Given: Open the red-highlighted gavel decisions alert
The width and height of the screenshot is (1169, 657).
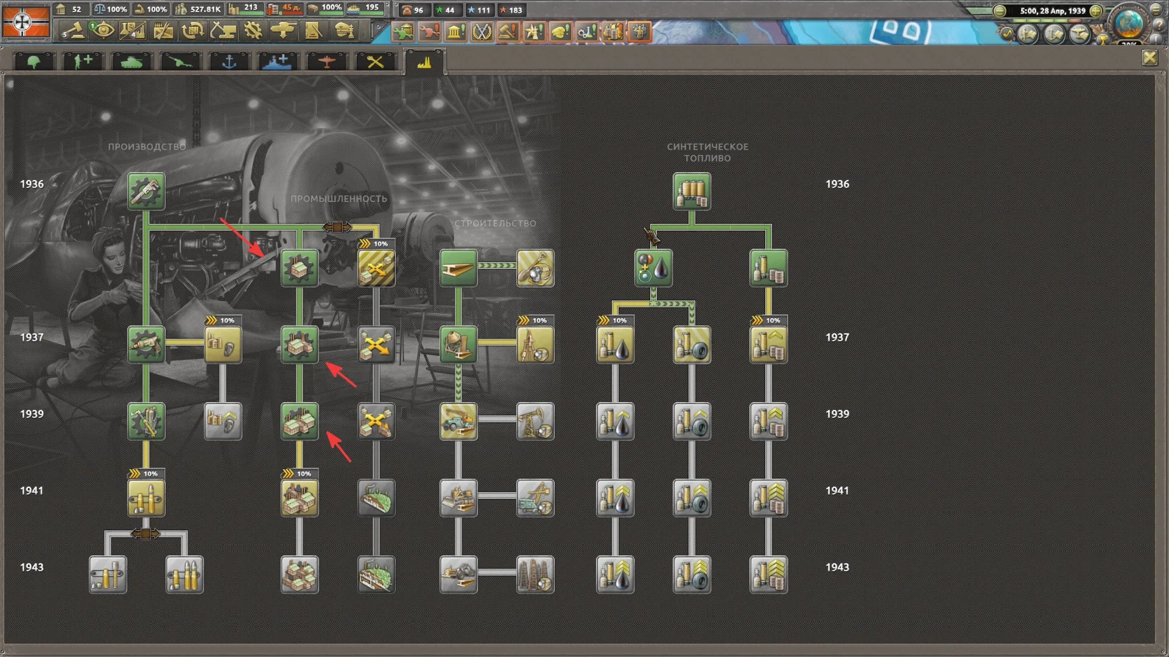Looking at the screenshot, I should (x=508, y=32).
